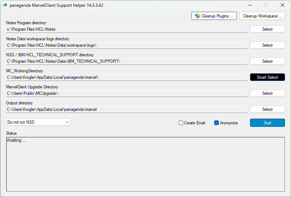This screenshot has height=197, width=291.
Task: Enable the Create Email checkbox
Action: coord(181,123)
